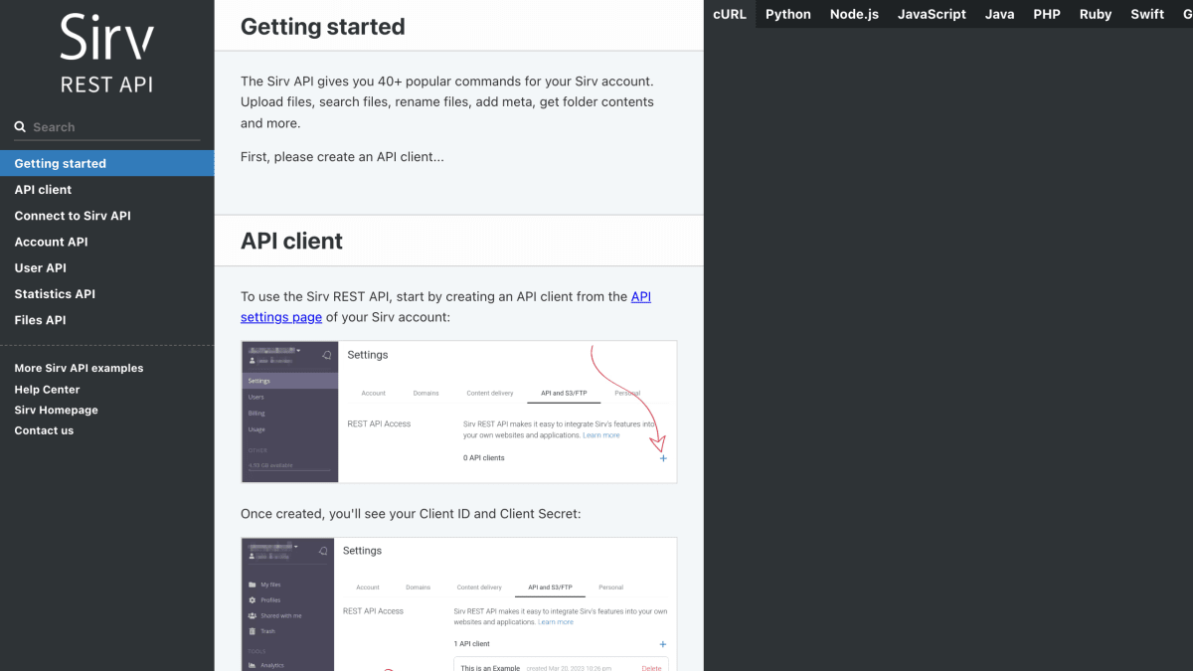Click the Getting started heading
The height and width of the screenshot is (671, 1193).
point(323,27)
